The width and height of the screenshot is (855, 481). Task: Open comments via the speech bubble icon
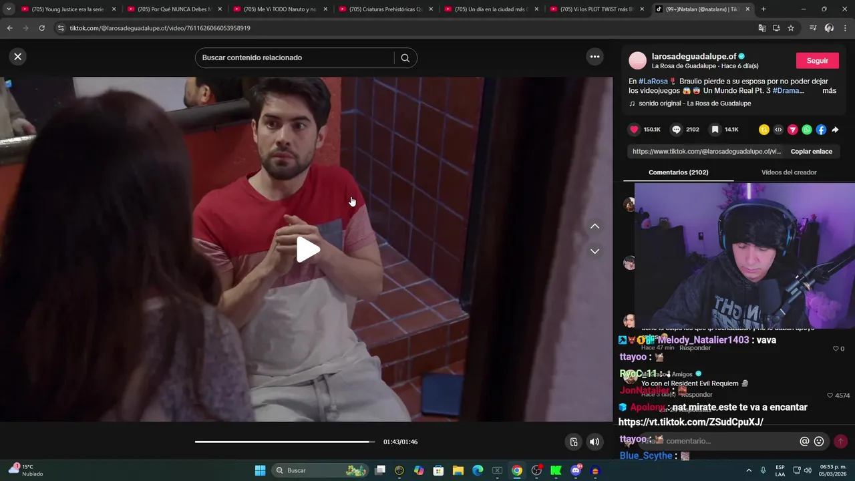pyautogui.click(x=676, y=130)
